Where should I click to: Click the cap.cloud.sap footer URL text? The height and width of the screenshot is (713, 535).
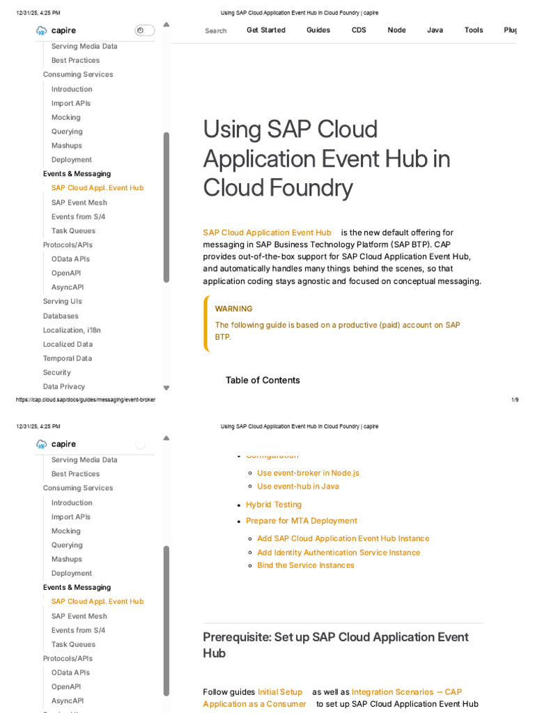tap(86, 400)
